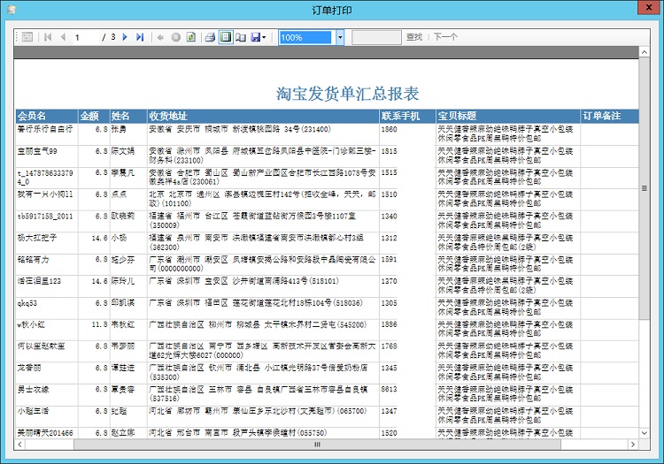664x464 pixels.
Task: Go to the first report page
Action: click(x=48, y=37)
